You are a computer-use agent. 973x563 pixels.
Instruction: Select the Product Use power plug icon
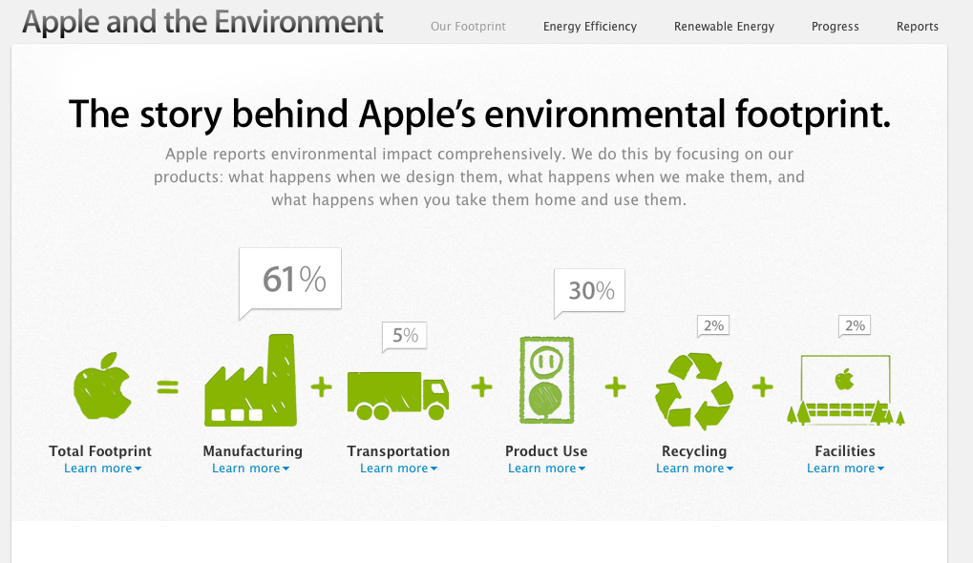coord(545,380)
